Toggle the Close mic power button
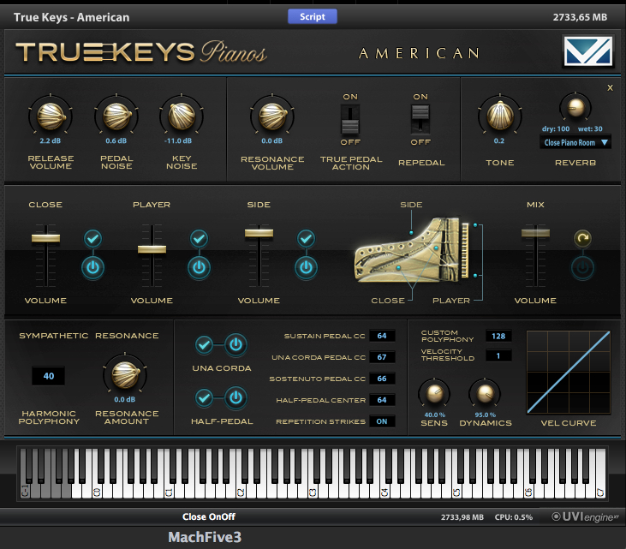Image resolution: width=626 pixels, height=549 pixels. click(93, 267)
